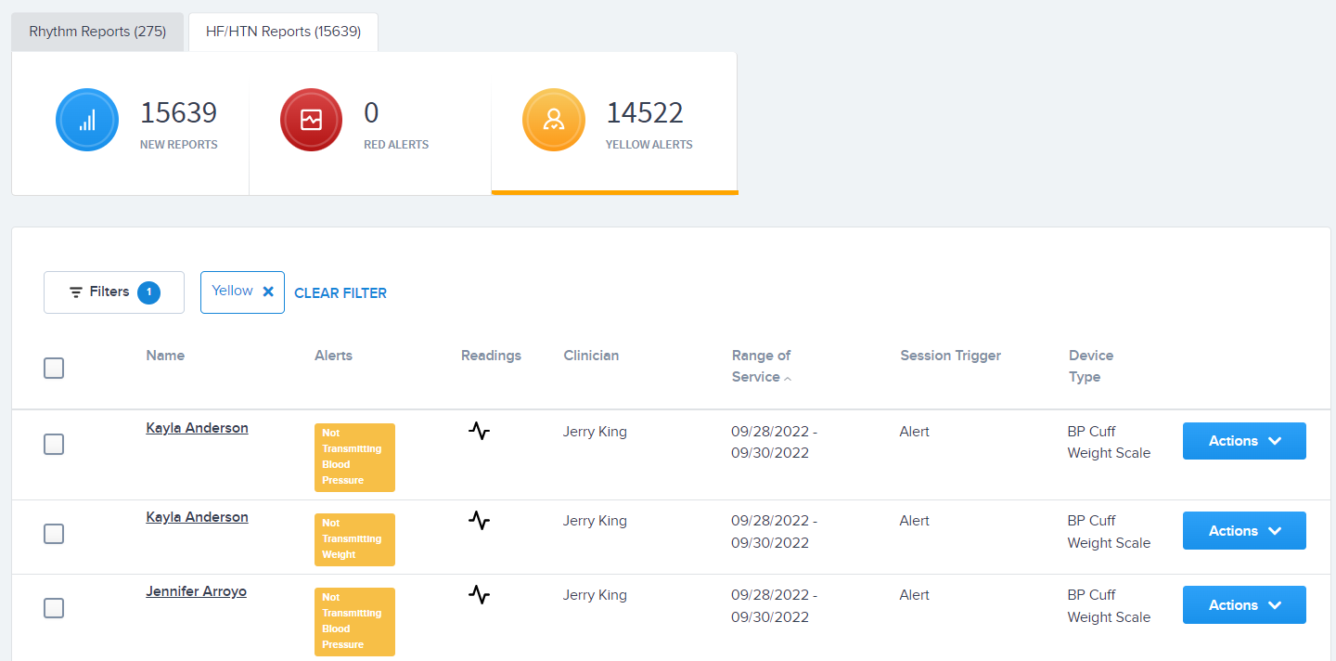Toggle the Range of Service sort chevron
Viewport: 1336px width, 661px height.
pyautogui.click(x=787, y=379)
